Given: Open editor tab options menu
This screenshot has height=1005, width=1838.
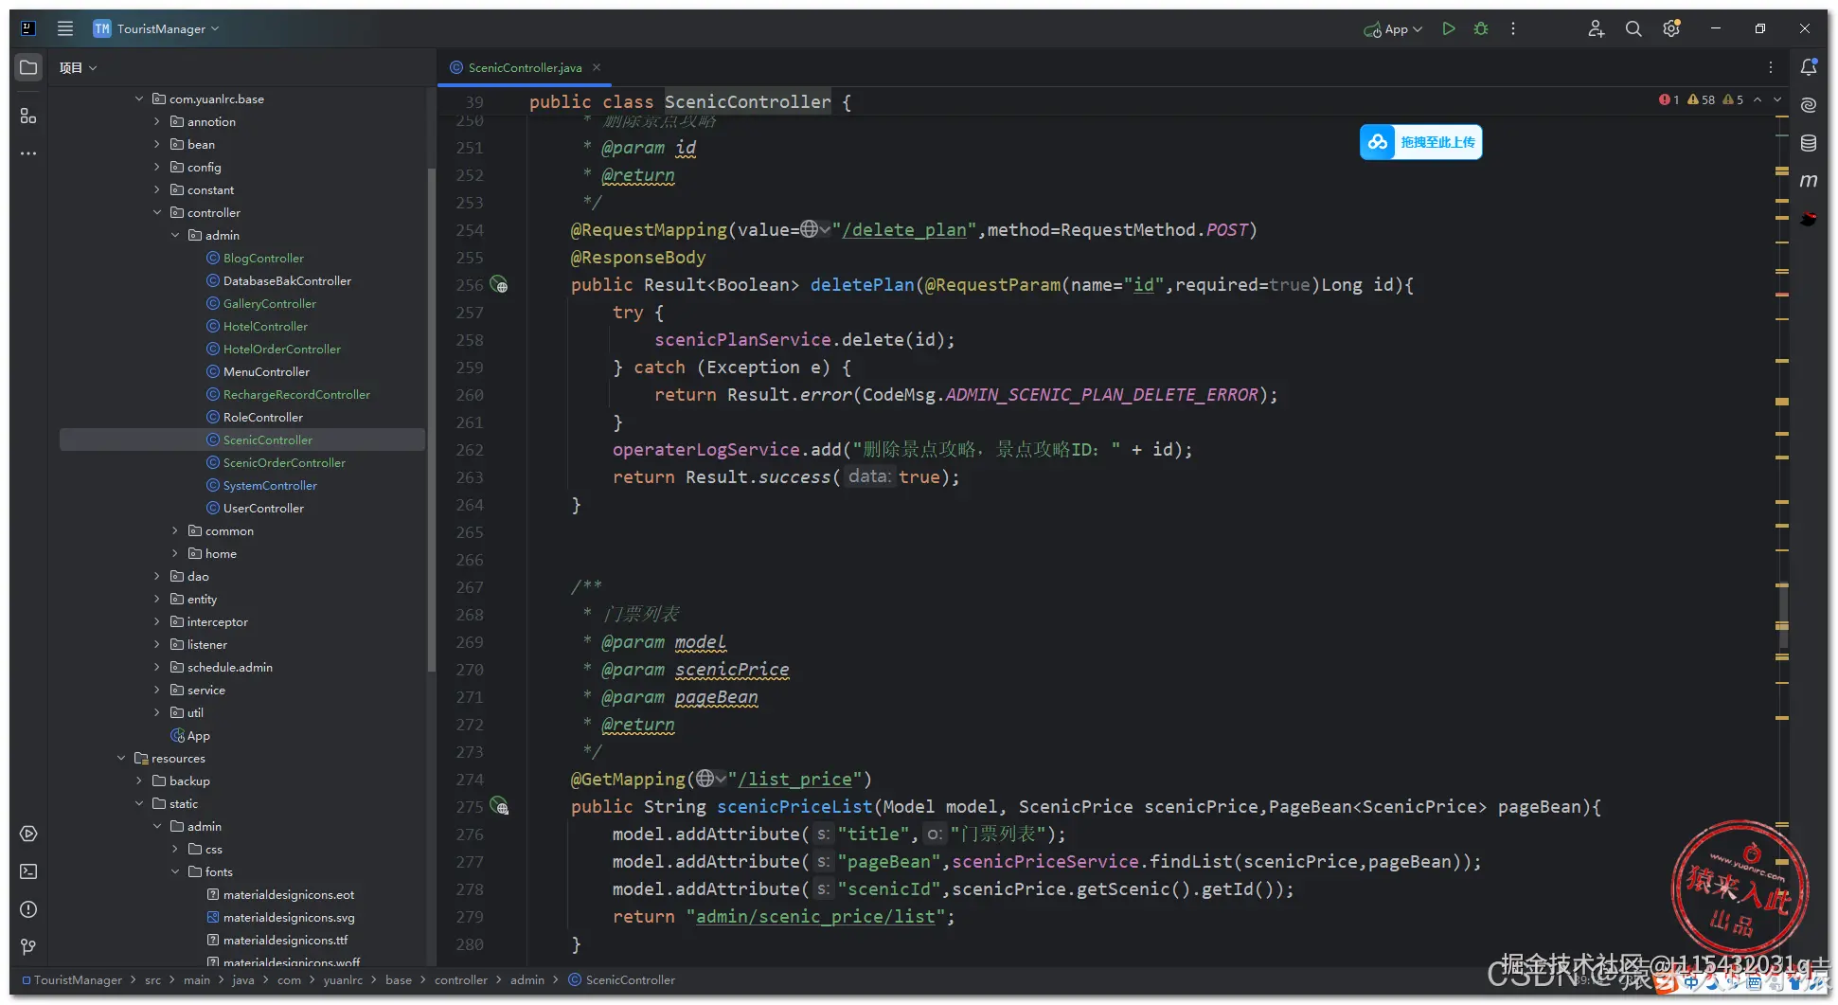Looking at the screenshot, I should coord(1770,67).
